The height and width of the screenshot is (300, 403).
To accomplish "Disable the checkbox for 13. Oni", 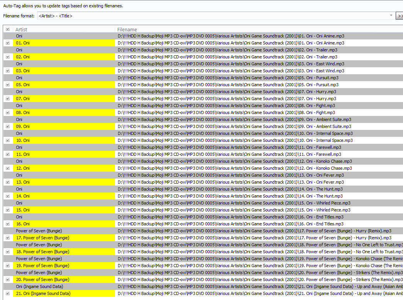I will (x=8, y=182).
